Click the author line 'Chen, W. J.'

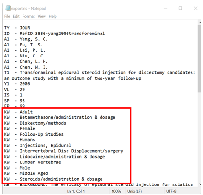(x=26, y=67)
